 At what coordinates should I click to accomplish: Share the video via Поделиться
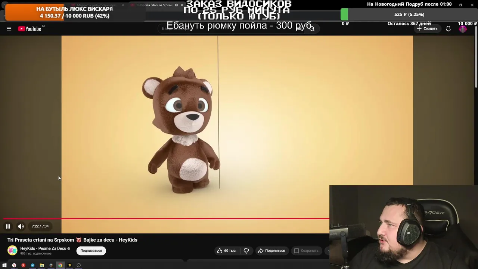click(x=271, y=251)
